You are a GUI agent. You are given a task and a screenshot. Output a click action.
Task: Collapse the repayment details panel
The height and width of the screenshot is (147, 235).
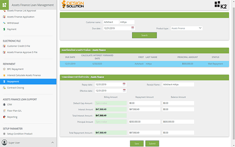225,77
